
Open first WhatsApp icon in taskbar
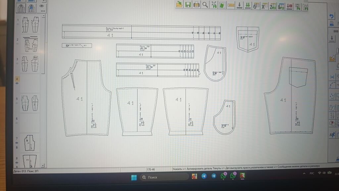pos(223,176)
